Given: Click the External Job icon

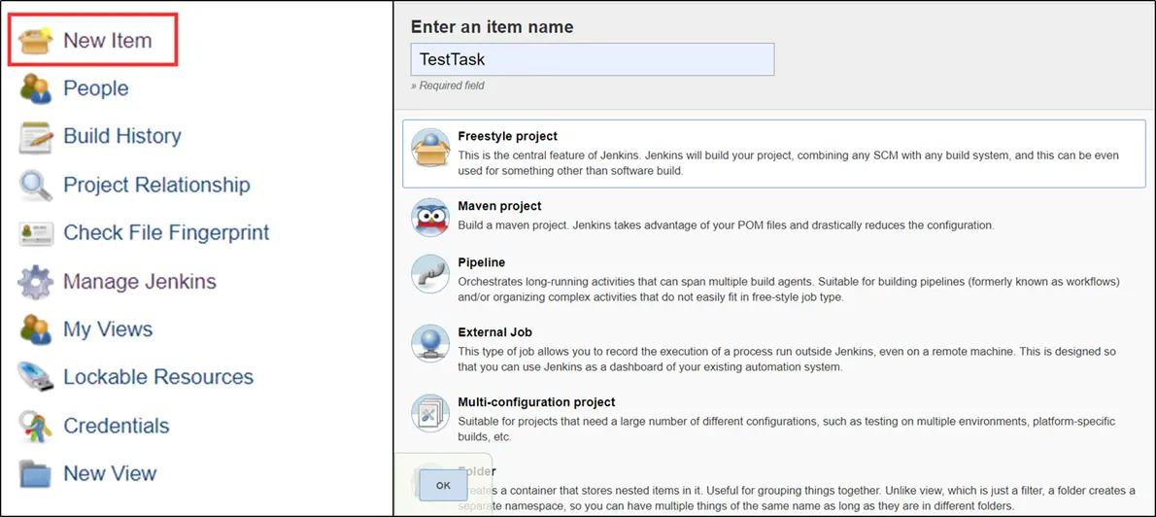Looking at the screenshot, I should point(429,344).
